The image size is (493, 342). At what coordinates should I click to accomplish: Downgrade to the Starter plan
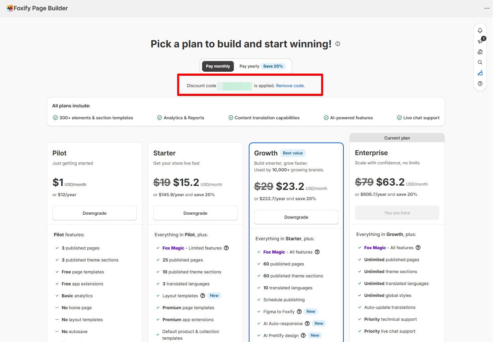pyautogui.click(x=195, y=213)
